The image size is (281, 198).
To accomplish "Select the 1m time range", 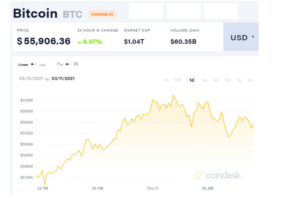I will 216,80.
